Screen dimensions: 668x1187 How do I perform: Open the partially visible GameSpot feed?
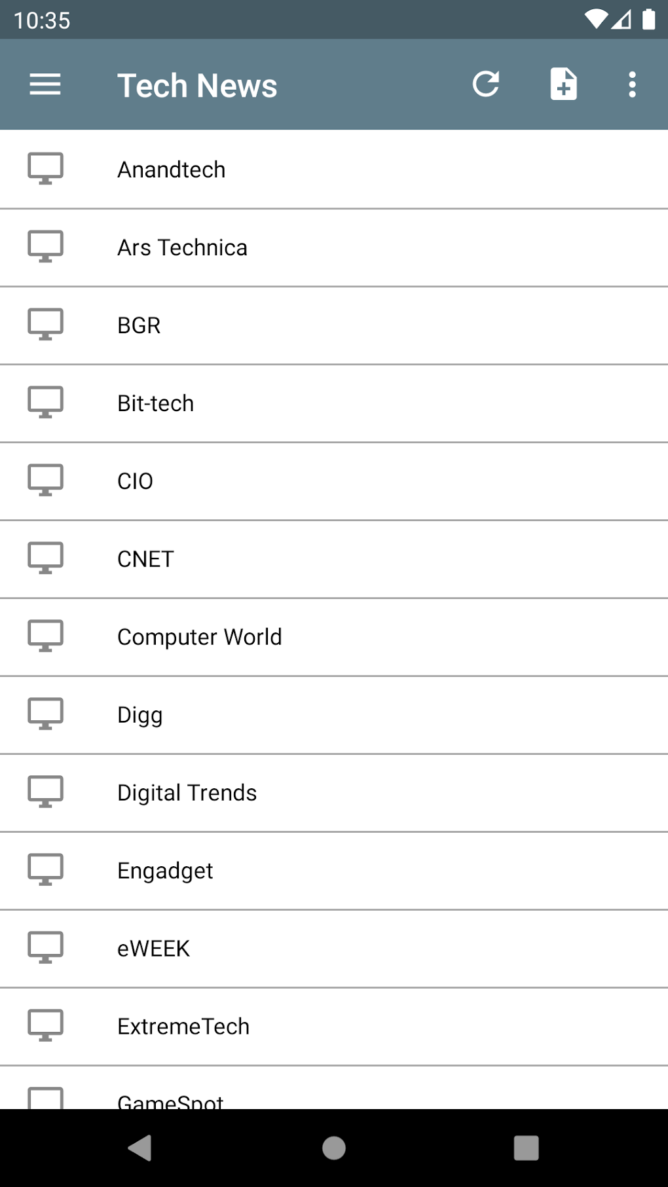(x=170, y=1100)
